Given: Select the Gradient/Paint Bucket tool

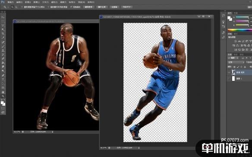Looking at the screenshot, I should pyautogui.click(x=3, y=63).
